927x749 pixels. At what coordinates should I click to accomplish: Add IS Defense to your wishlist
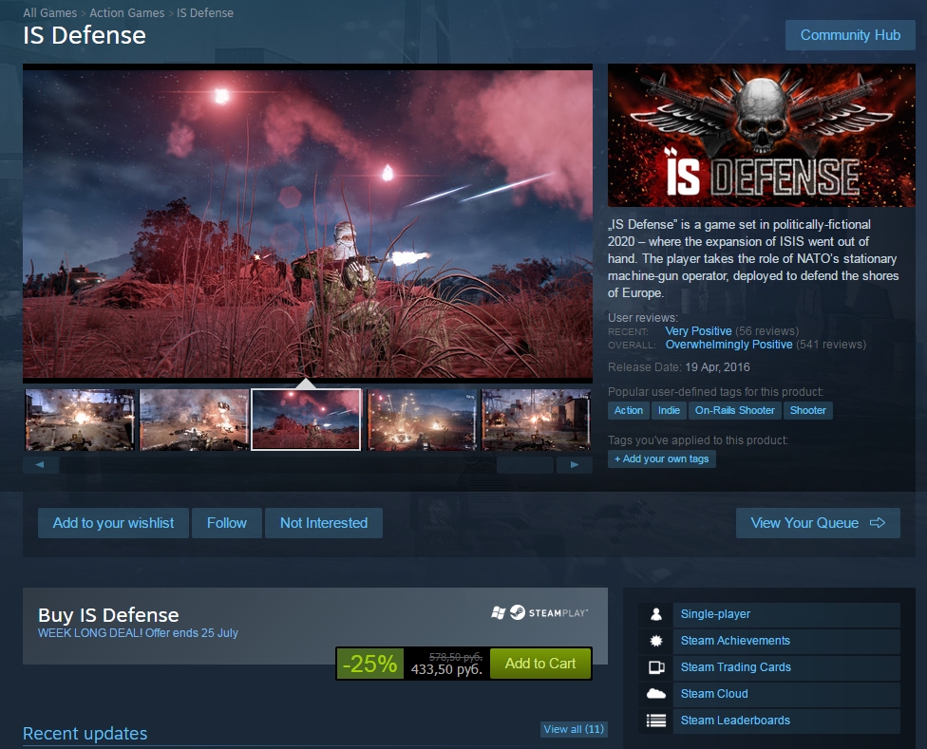coord(114,523)
